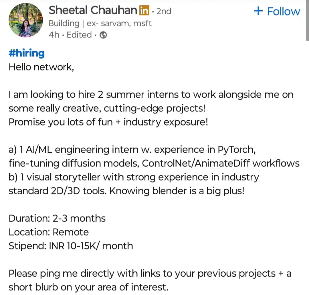309x295 pixels.
Task: Click the '4h' post timestamp
Action: (x=54, y=35)
